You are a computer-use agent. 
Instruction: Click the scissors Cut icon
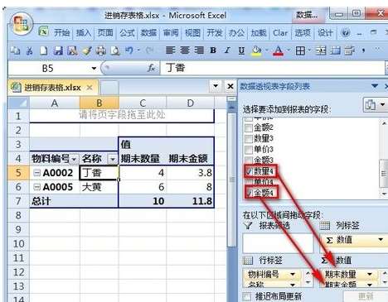pyautogui.click(x=30, y=50)
